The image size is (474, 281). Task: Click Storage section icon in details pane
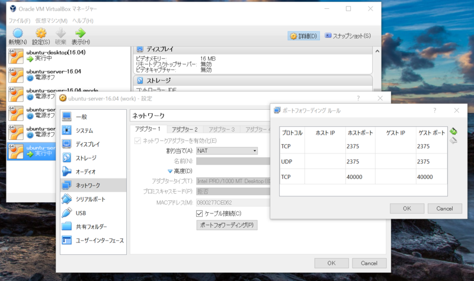(140, 81)
